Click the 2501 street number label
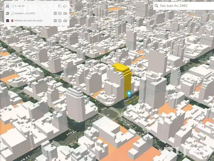 click(95, 119)
